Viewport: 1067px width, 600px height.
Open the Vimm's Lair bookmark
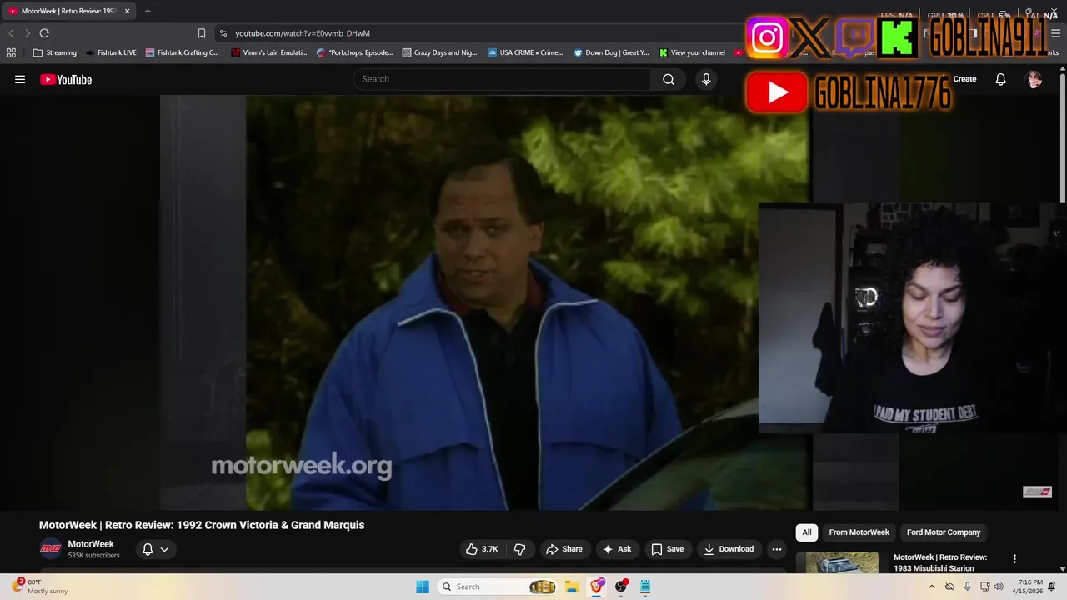click(x=268, y=52)
